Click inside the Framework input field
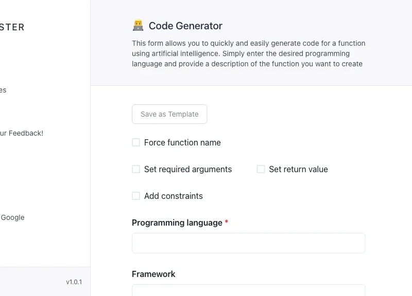Viewport: 412px width, 296px height. coord(248,293)
